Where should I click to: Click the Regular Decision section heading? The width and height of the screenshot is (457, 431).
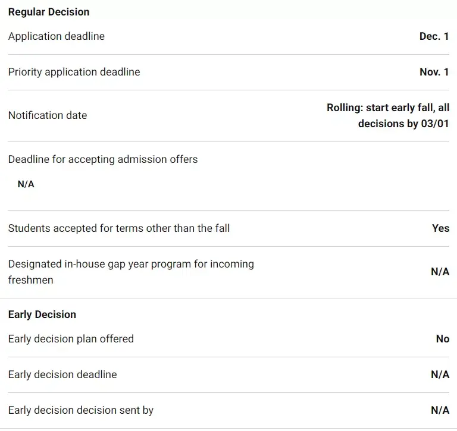point(49,12)
